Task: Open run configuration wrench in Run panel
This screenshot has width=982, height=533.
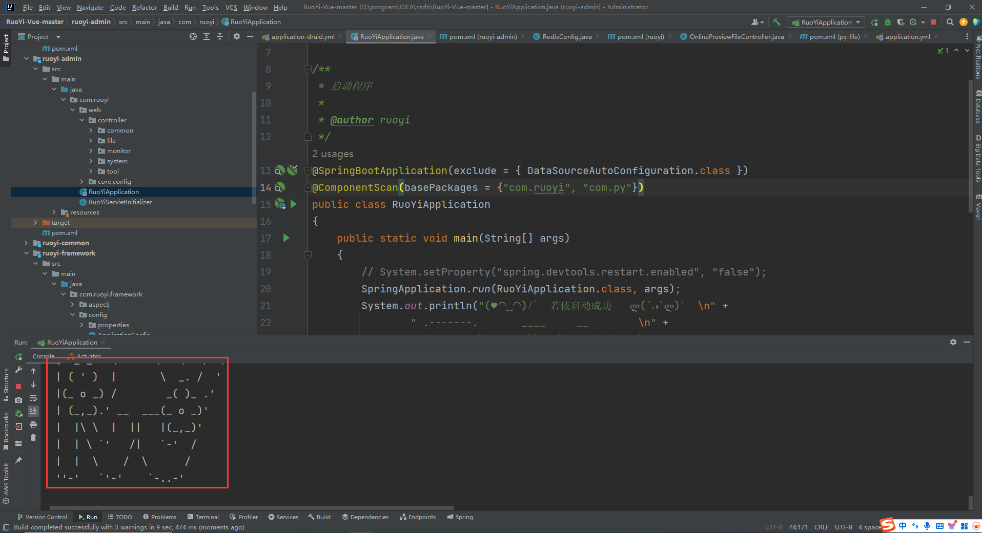Action: (x=18, y=370)
